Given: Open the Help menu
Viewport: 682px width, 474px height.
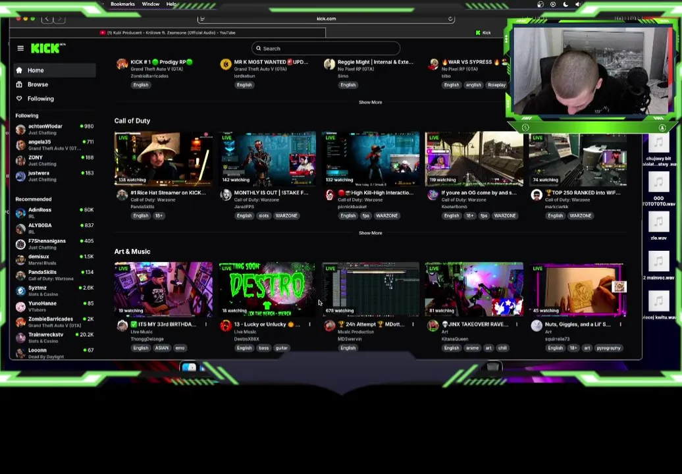Looking at the screenshot, I should click(171, 4).
